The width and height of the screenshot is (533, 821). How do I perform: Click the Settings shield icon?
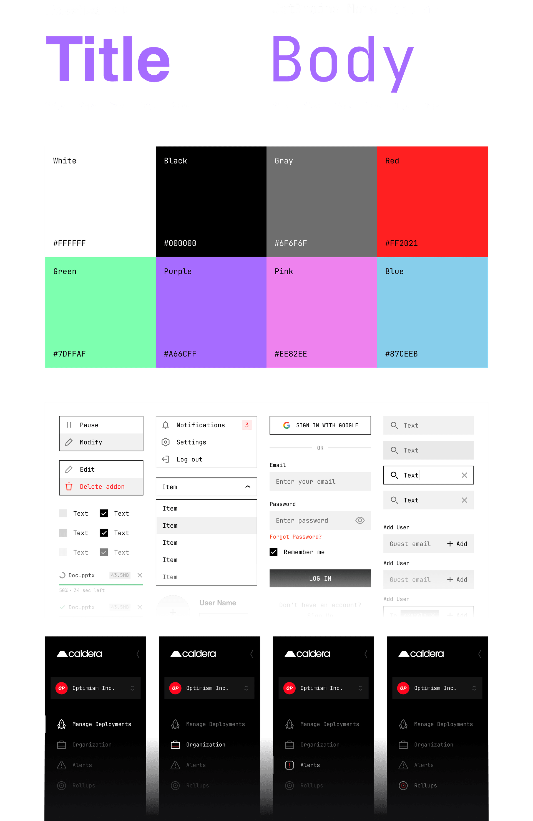click(166, 442)
